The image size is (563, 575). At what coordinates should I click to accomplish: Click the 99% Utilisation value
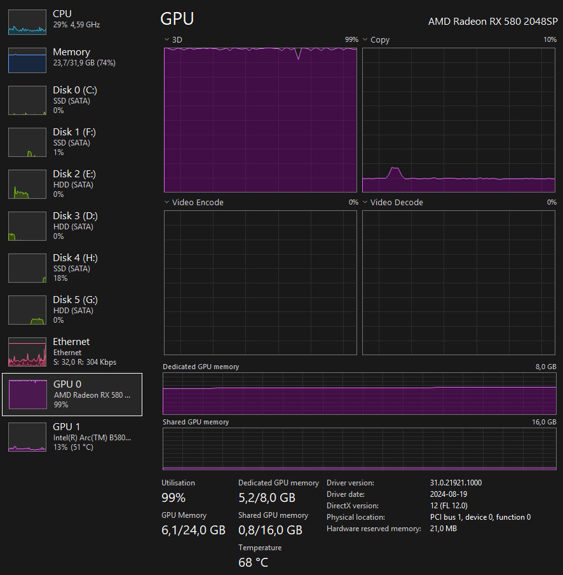point(173,497)
